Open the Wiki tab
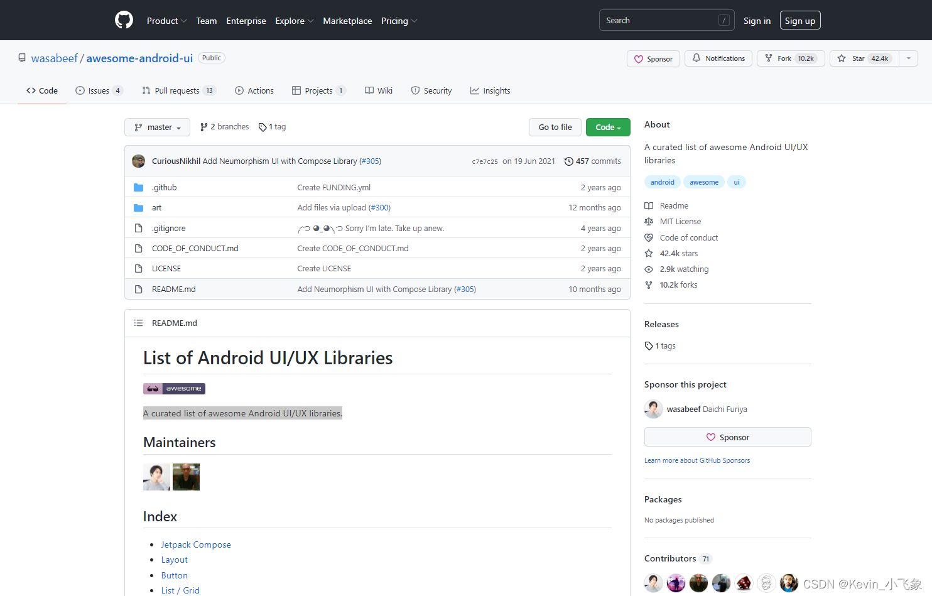932x596 pixels. click(379, 90)
